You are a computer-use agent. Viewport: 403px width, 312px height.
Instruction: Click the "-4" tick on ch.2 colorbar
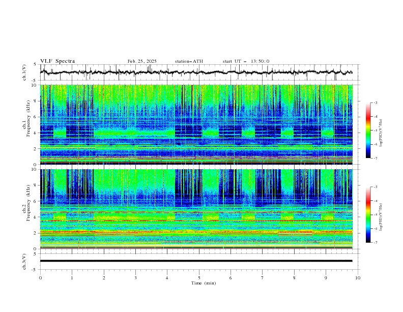[375, 201]
